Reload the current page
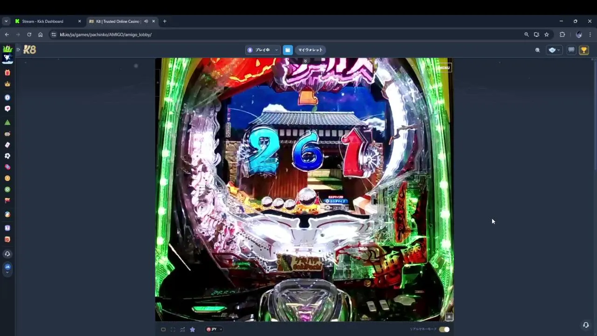This screenshot has height=336, width=597. tap(29, 35)
